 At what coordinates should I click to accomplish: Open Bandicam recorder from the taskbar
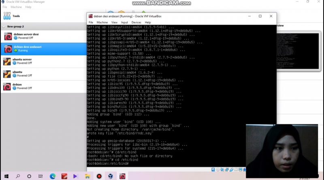[99, 176]
